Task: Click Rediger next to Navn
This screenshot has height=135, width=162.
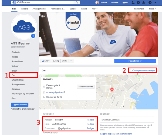Action: click(x=90, y=124)
